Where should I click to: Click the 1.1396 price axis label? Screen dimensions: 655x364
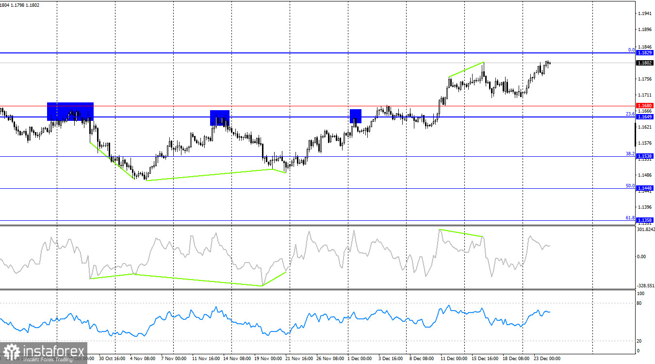click(644, 208)
